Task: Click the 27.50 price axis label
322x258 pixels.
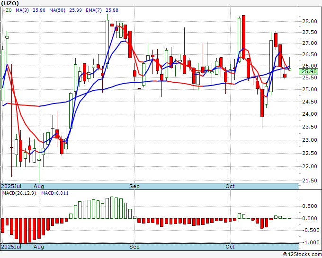Action: [x=310, y=33]
